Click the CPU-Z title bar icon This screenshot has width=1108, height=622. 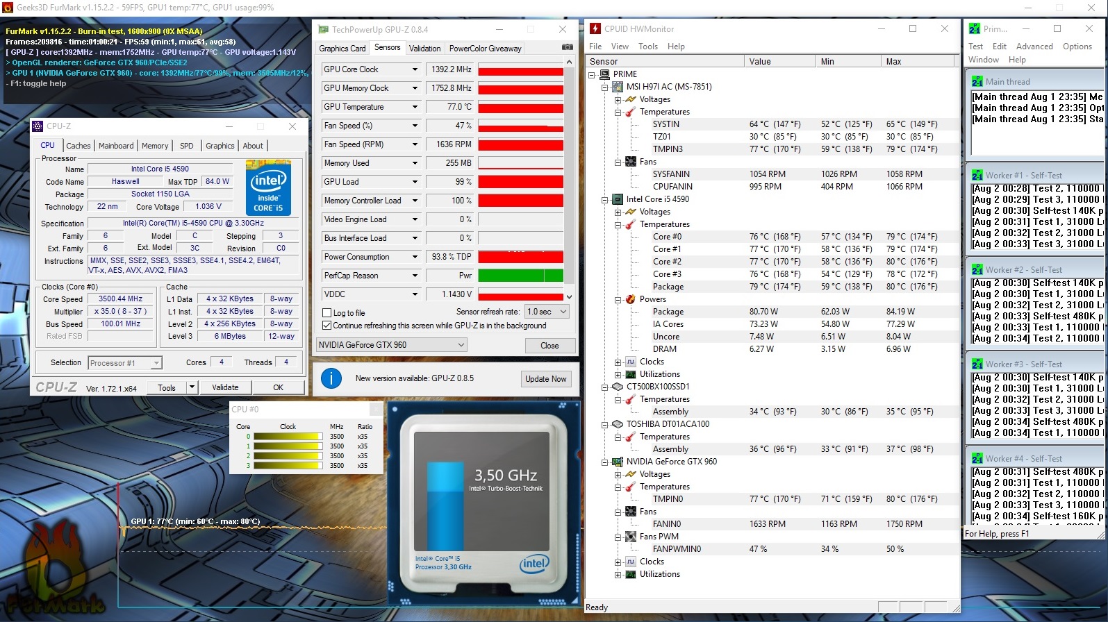point(38,126)
